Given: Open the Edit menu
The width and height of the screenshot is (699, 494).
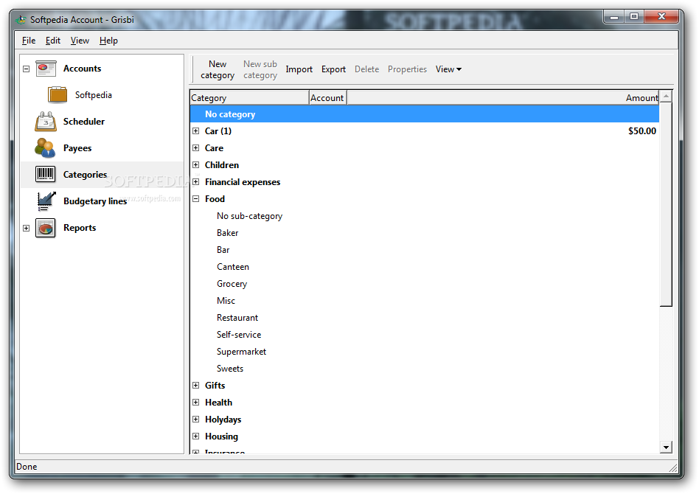Looking at the screenshot, I should (52, 41).
